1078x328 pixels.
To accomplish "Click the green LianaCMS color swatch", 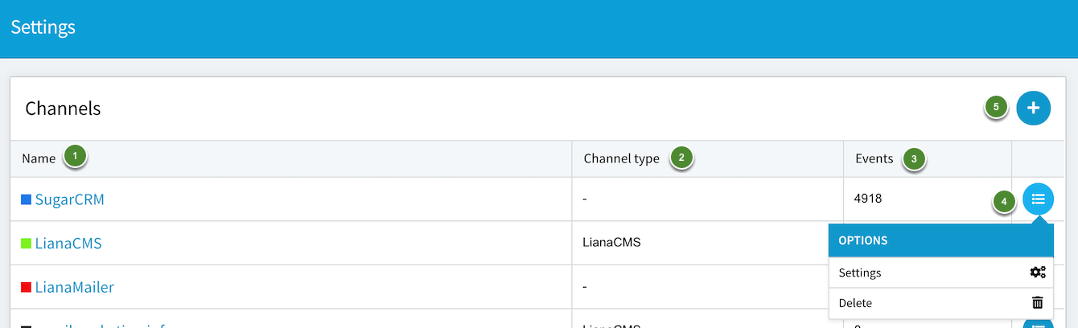I will (x=26, y=243).
